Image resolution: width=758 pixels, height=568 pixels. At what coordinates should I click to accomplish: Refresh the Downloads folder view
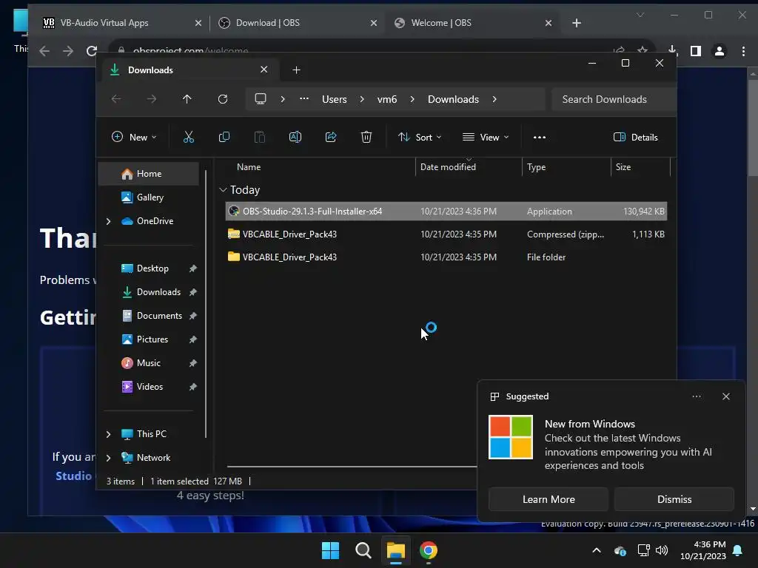(222, 99)
